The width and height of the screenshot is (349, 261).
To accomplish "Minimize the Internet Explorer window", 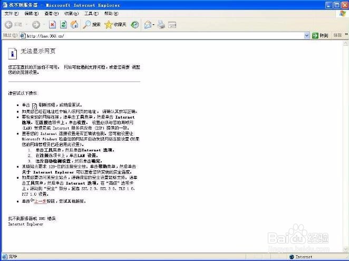I will [x=329, y=5].
